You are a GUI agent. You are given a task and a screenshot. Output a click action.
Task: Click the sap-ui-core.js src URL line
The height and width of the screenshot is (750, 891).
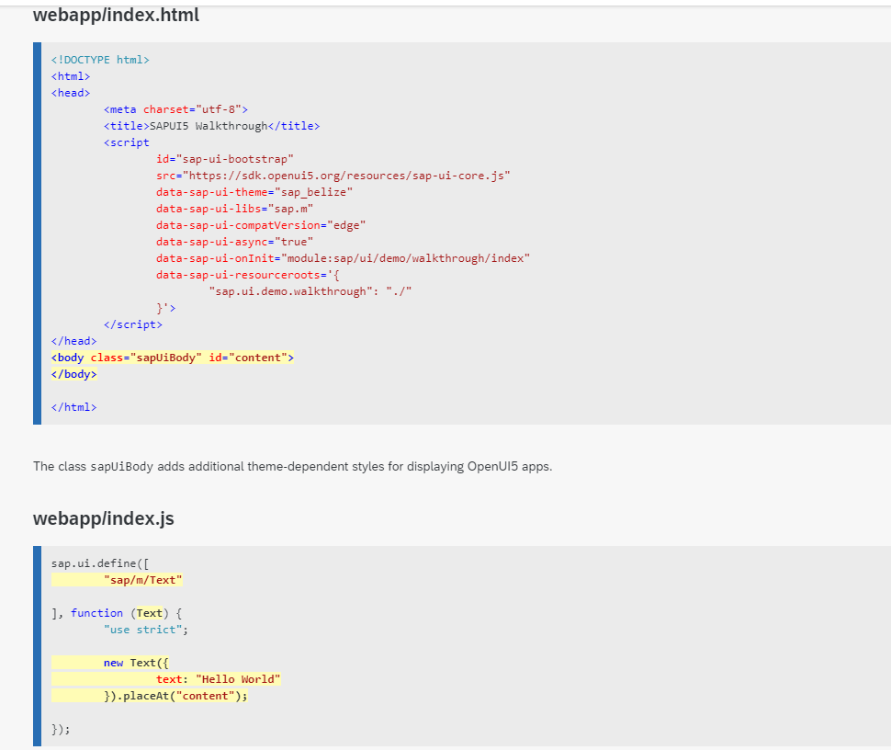333,176
